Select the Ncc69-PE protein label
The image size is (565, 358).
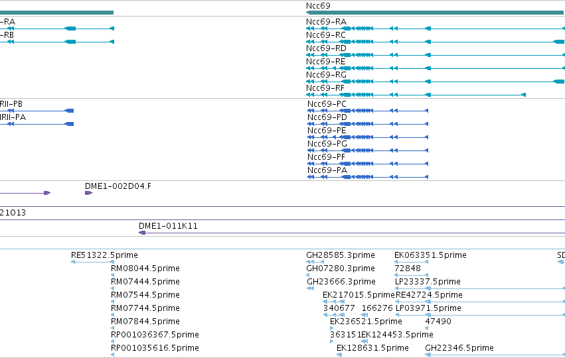coord(327,131)
